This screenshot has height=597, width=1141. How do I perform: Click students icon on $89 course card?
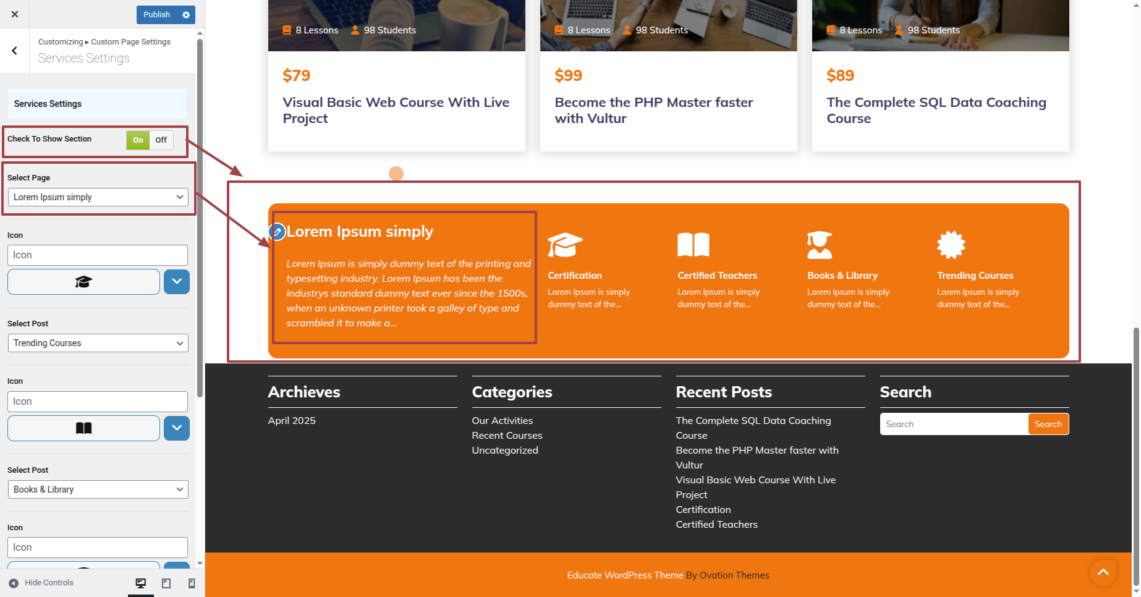[x=899, y=30]
